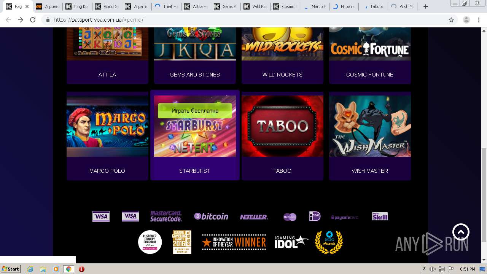Click the first Visa payment icon
The image size is (487, 274).
tap(101, 217)
